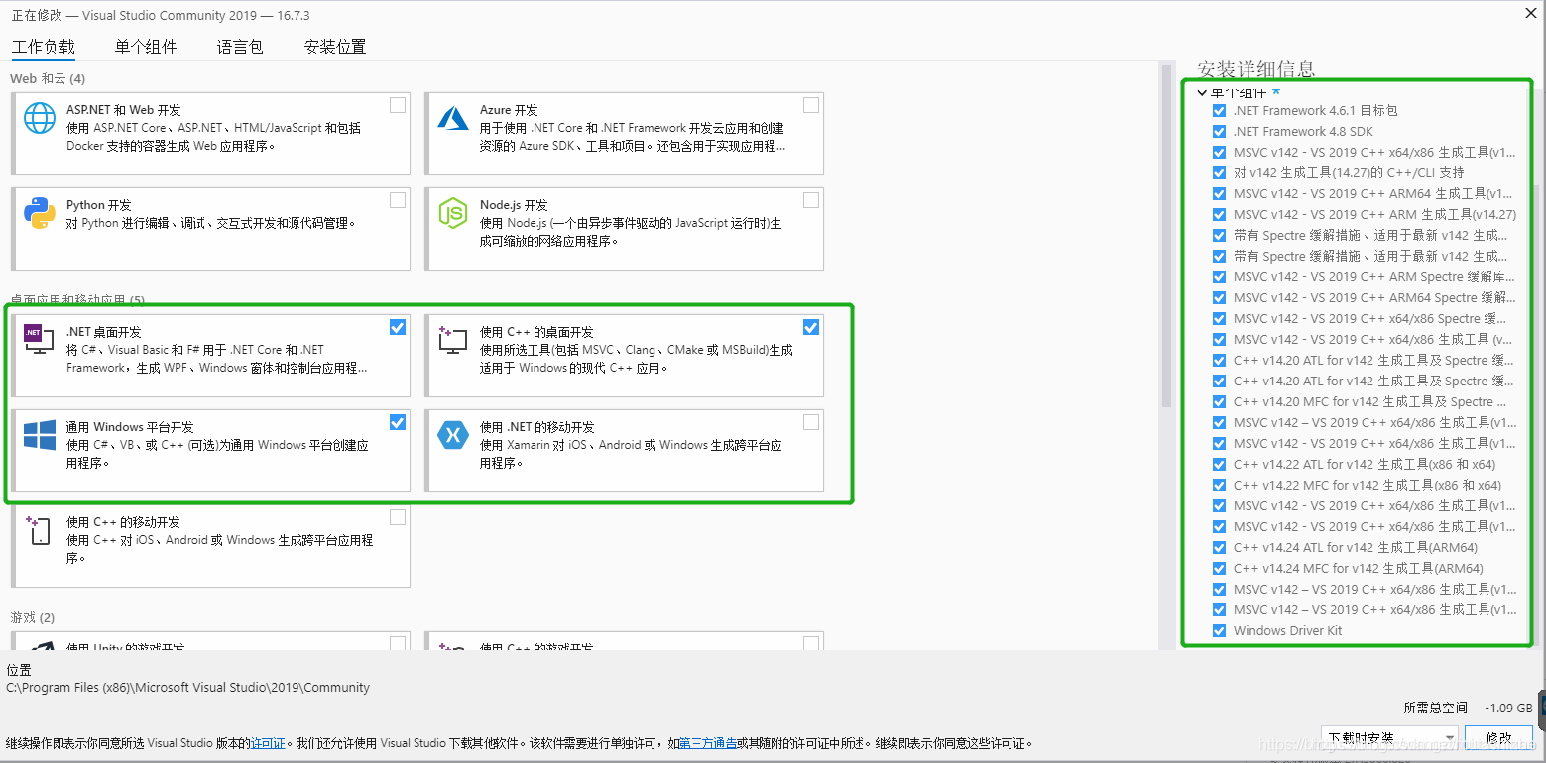Image resolution: width=1546 pixels, height=763 pixels.
Task: Enable the 使用 C++ 的移动开发 workload
Action: [398, 516]
